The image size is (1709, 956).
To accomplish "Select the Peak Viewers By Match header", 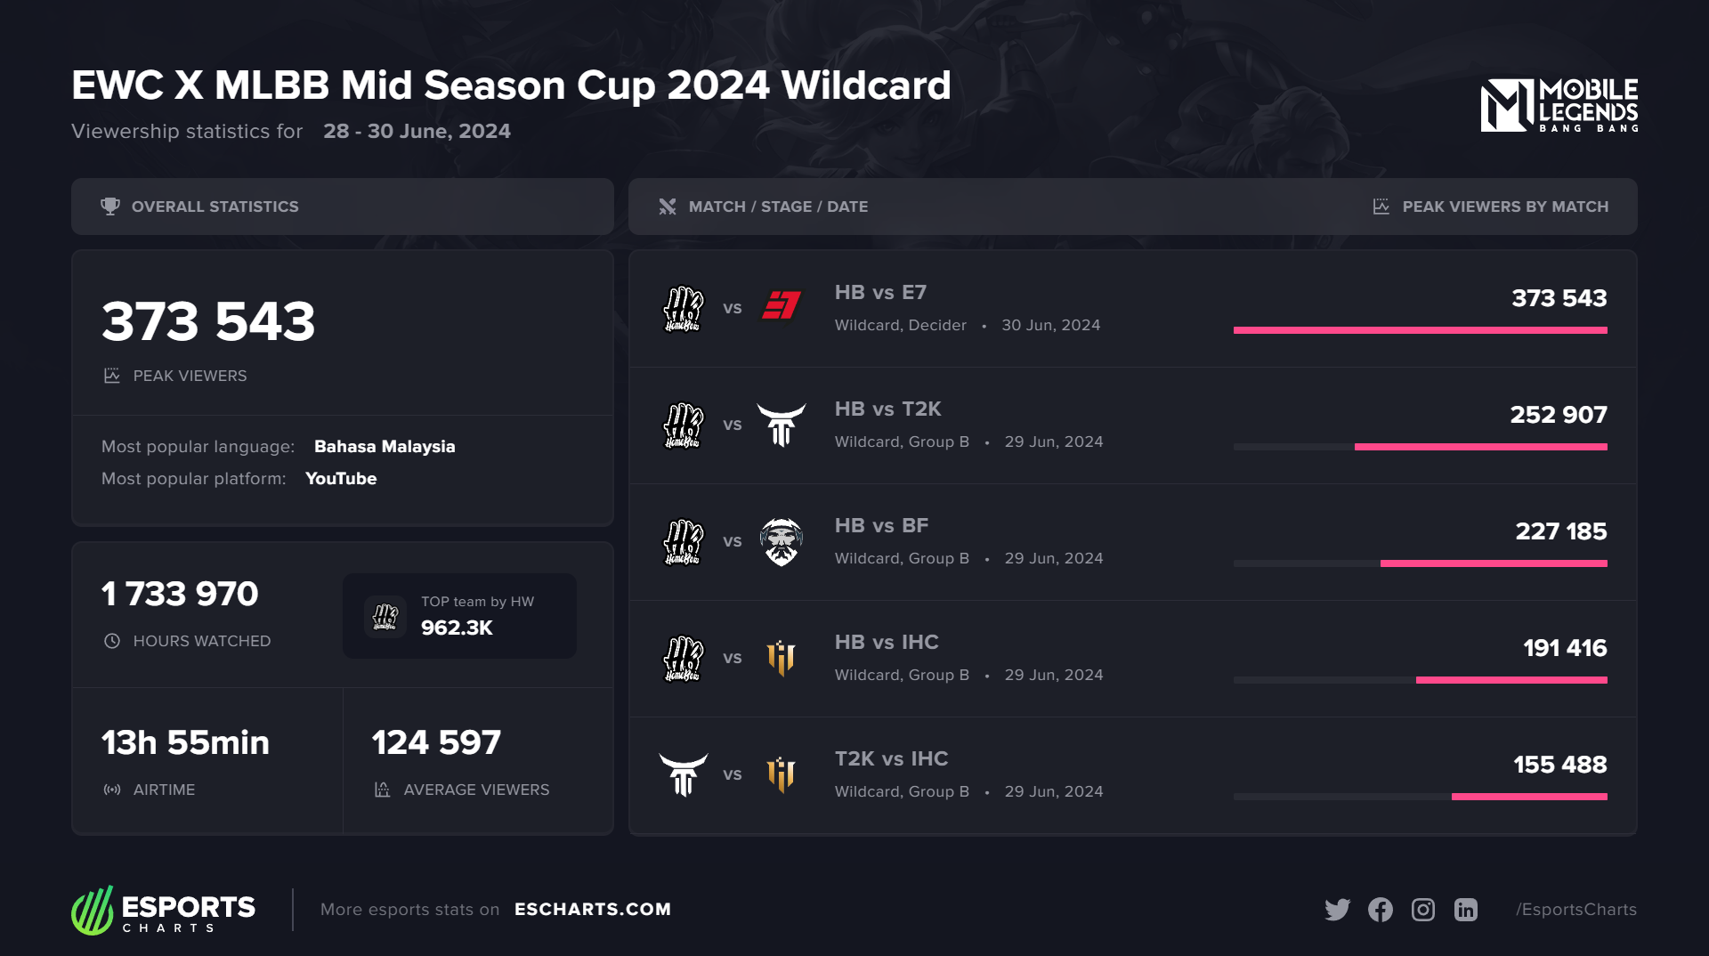I will click(x=1505, y=207).
